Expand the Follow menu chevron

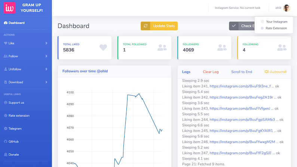[46, 56]
